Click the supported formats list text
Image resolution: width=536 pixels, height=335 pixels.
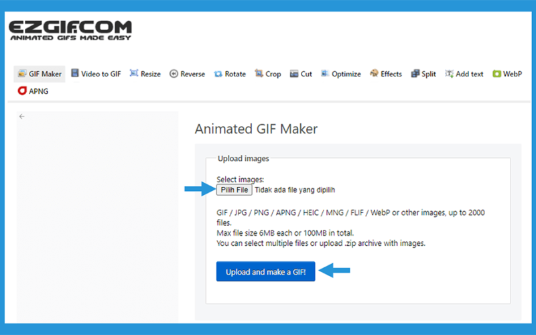click(350, 217)
